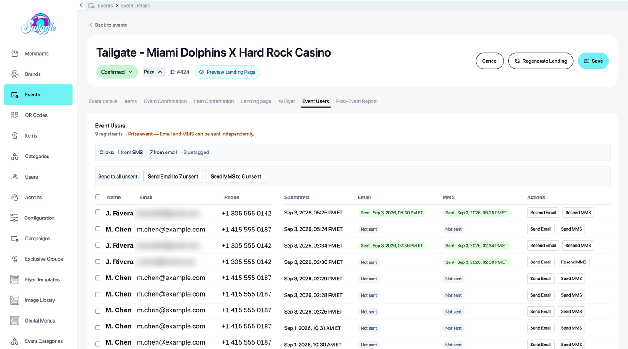This screenshot has width=628, height=349.
Task: Click the 'ID: #424' label
Action: coord(179,72)
